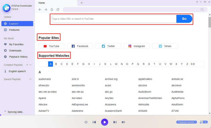Open the archive.org site link
Image resolution: width=211 pixels, height=128 pixels.
point(111,79)
